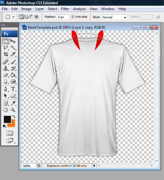Select the Sponge tool
This screenshot has height=180, width=164.
tap(13, 82)
